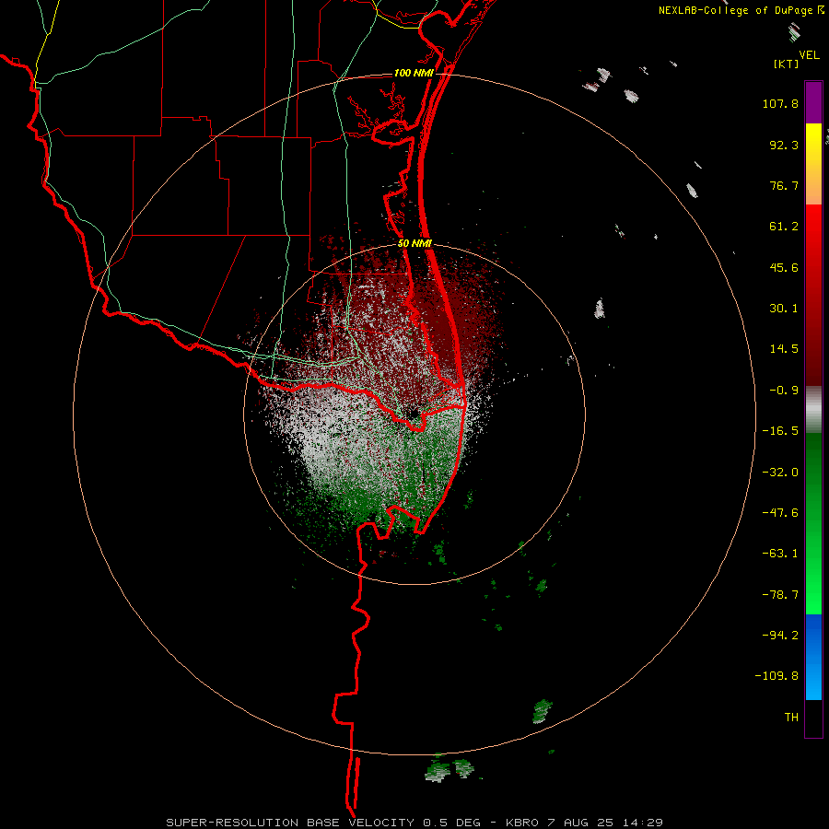
Task: Pick the black TH segment of the color bar
Action: tap(813, 718)
